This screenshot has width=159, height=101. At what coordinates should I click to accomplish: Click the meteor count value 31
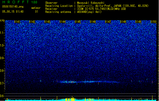37,12
